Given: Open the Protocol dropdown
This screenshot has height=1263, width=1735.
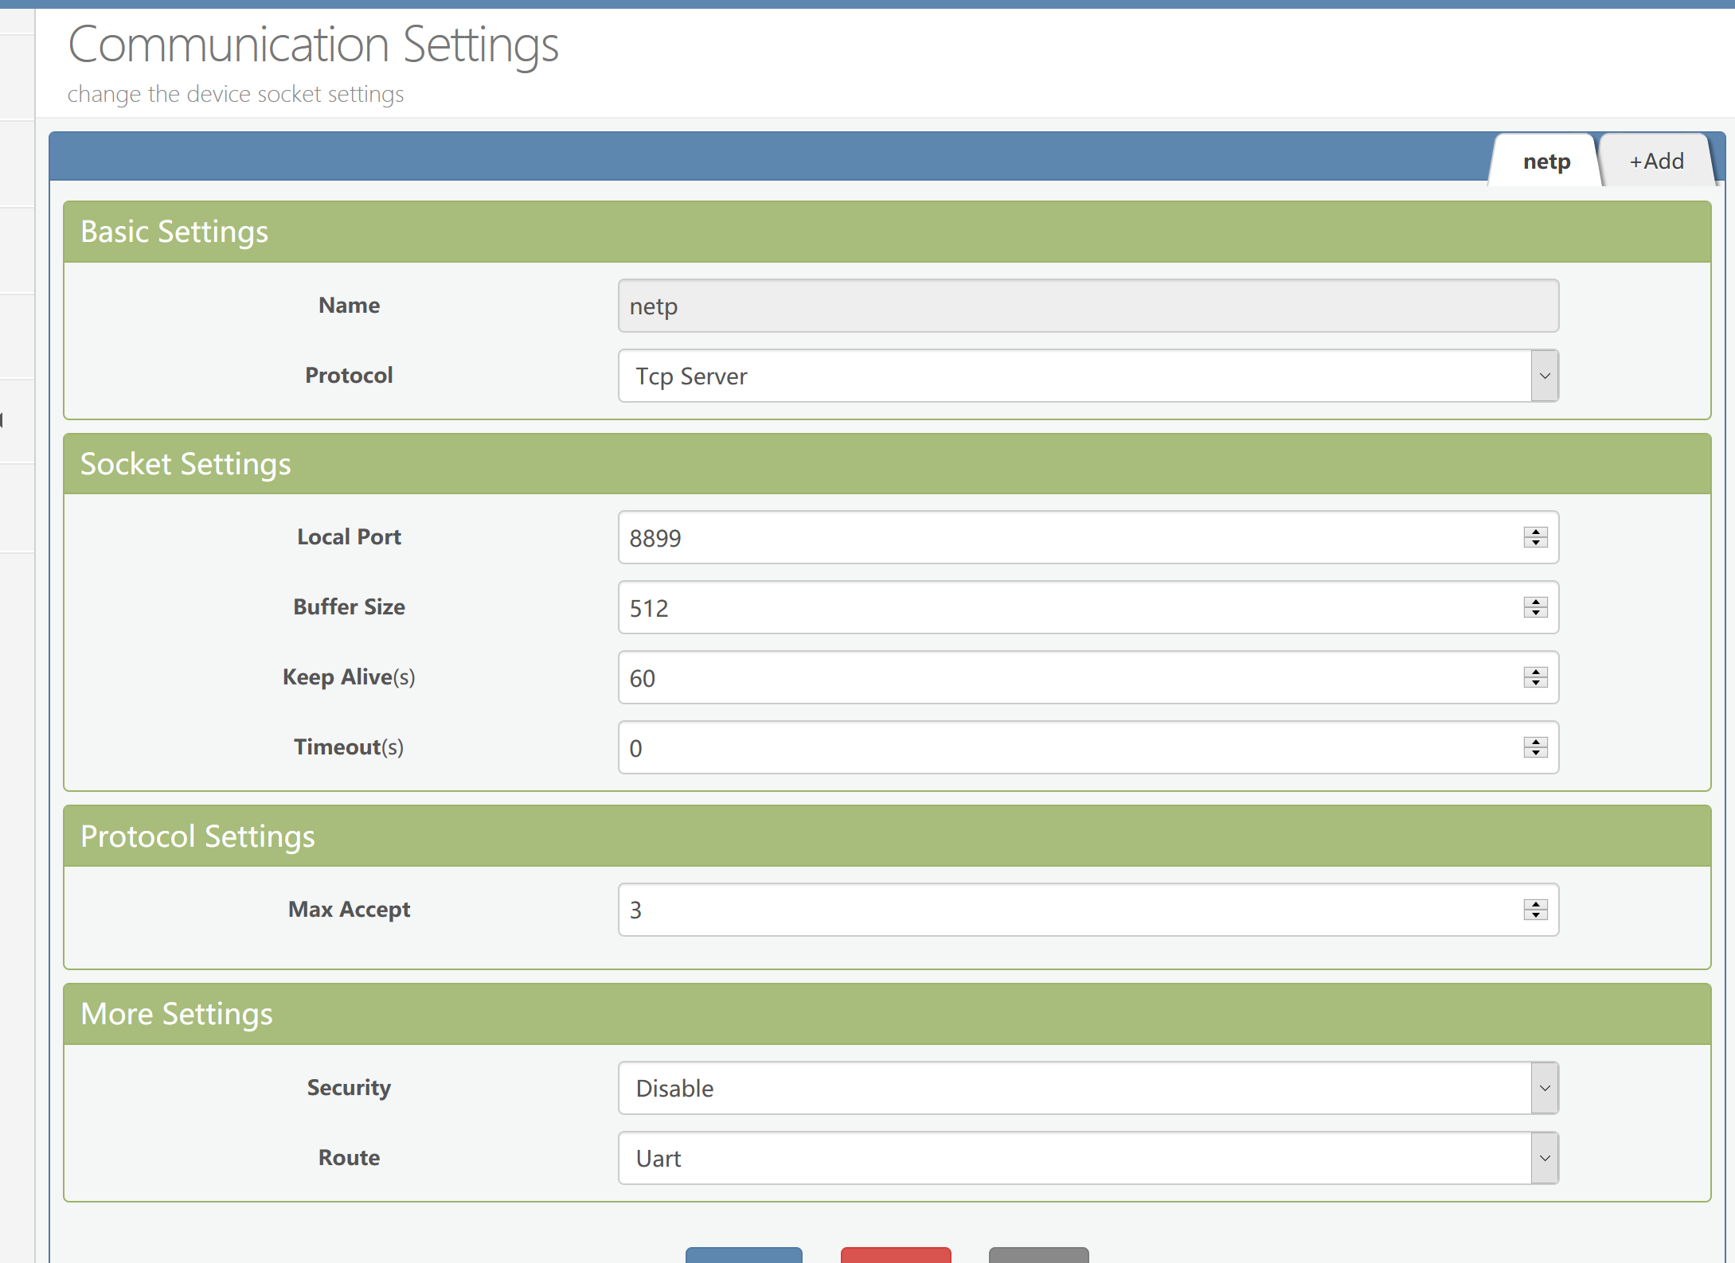Looking at the screenshot, I should [x=1088, y=376].
